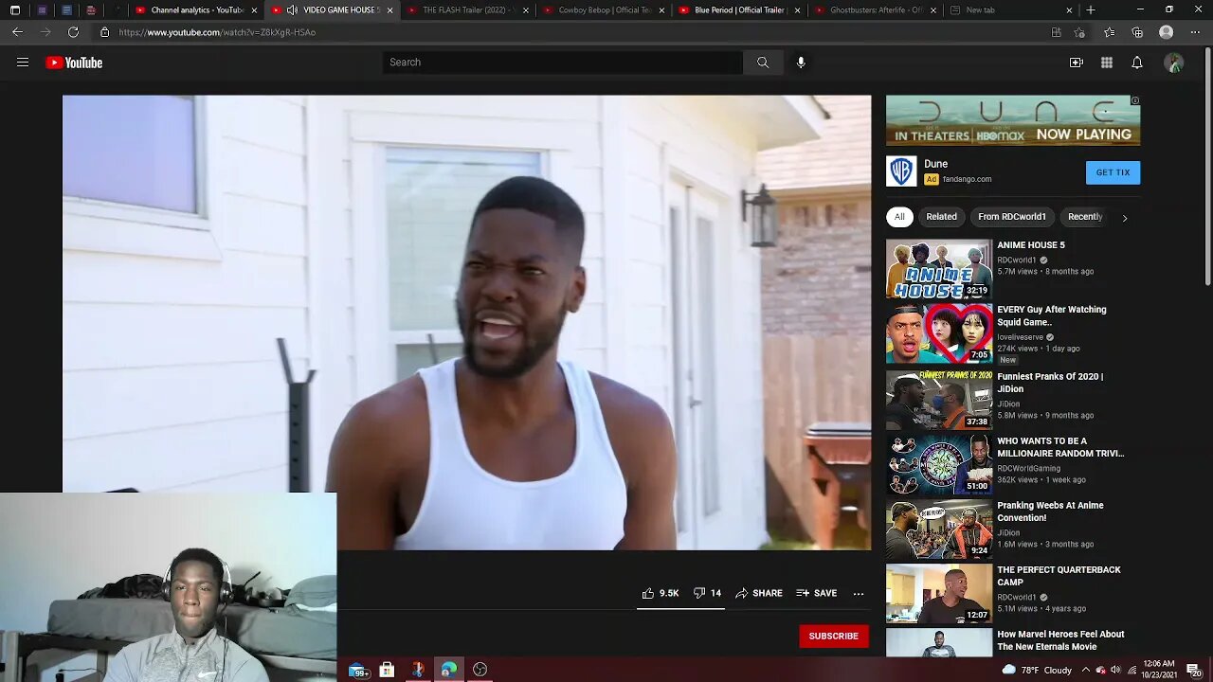Mute the VIDEO GAME HOUSE tab audio

point(292,10)
